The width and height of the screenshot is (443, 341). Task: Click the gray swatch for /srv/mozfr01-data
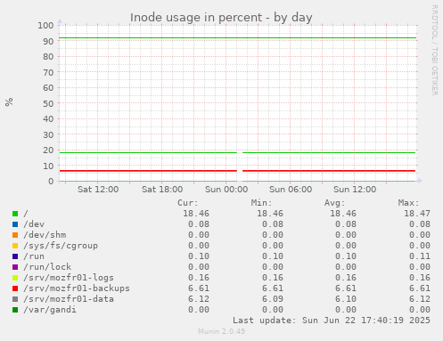click(x=15, y=299)
